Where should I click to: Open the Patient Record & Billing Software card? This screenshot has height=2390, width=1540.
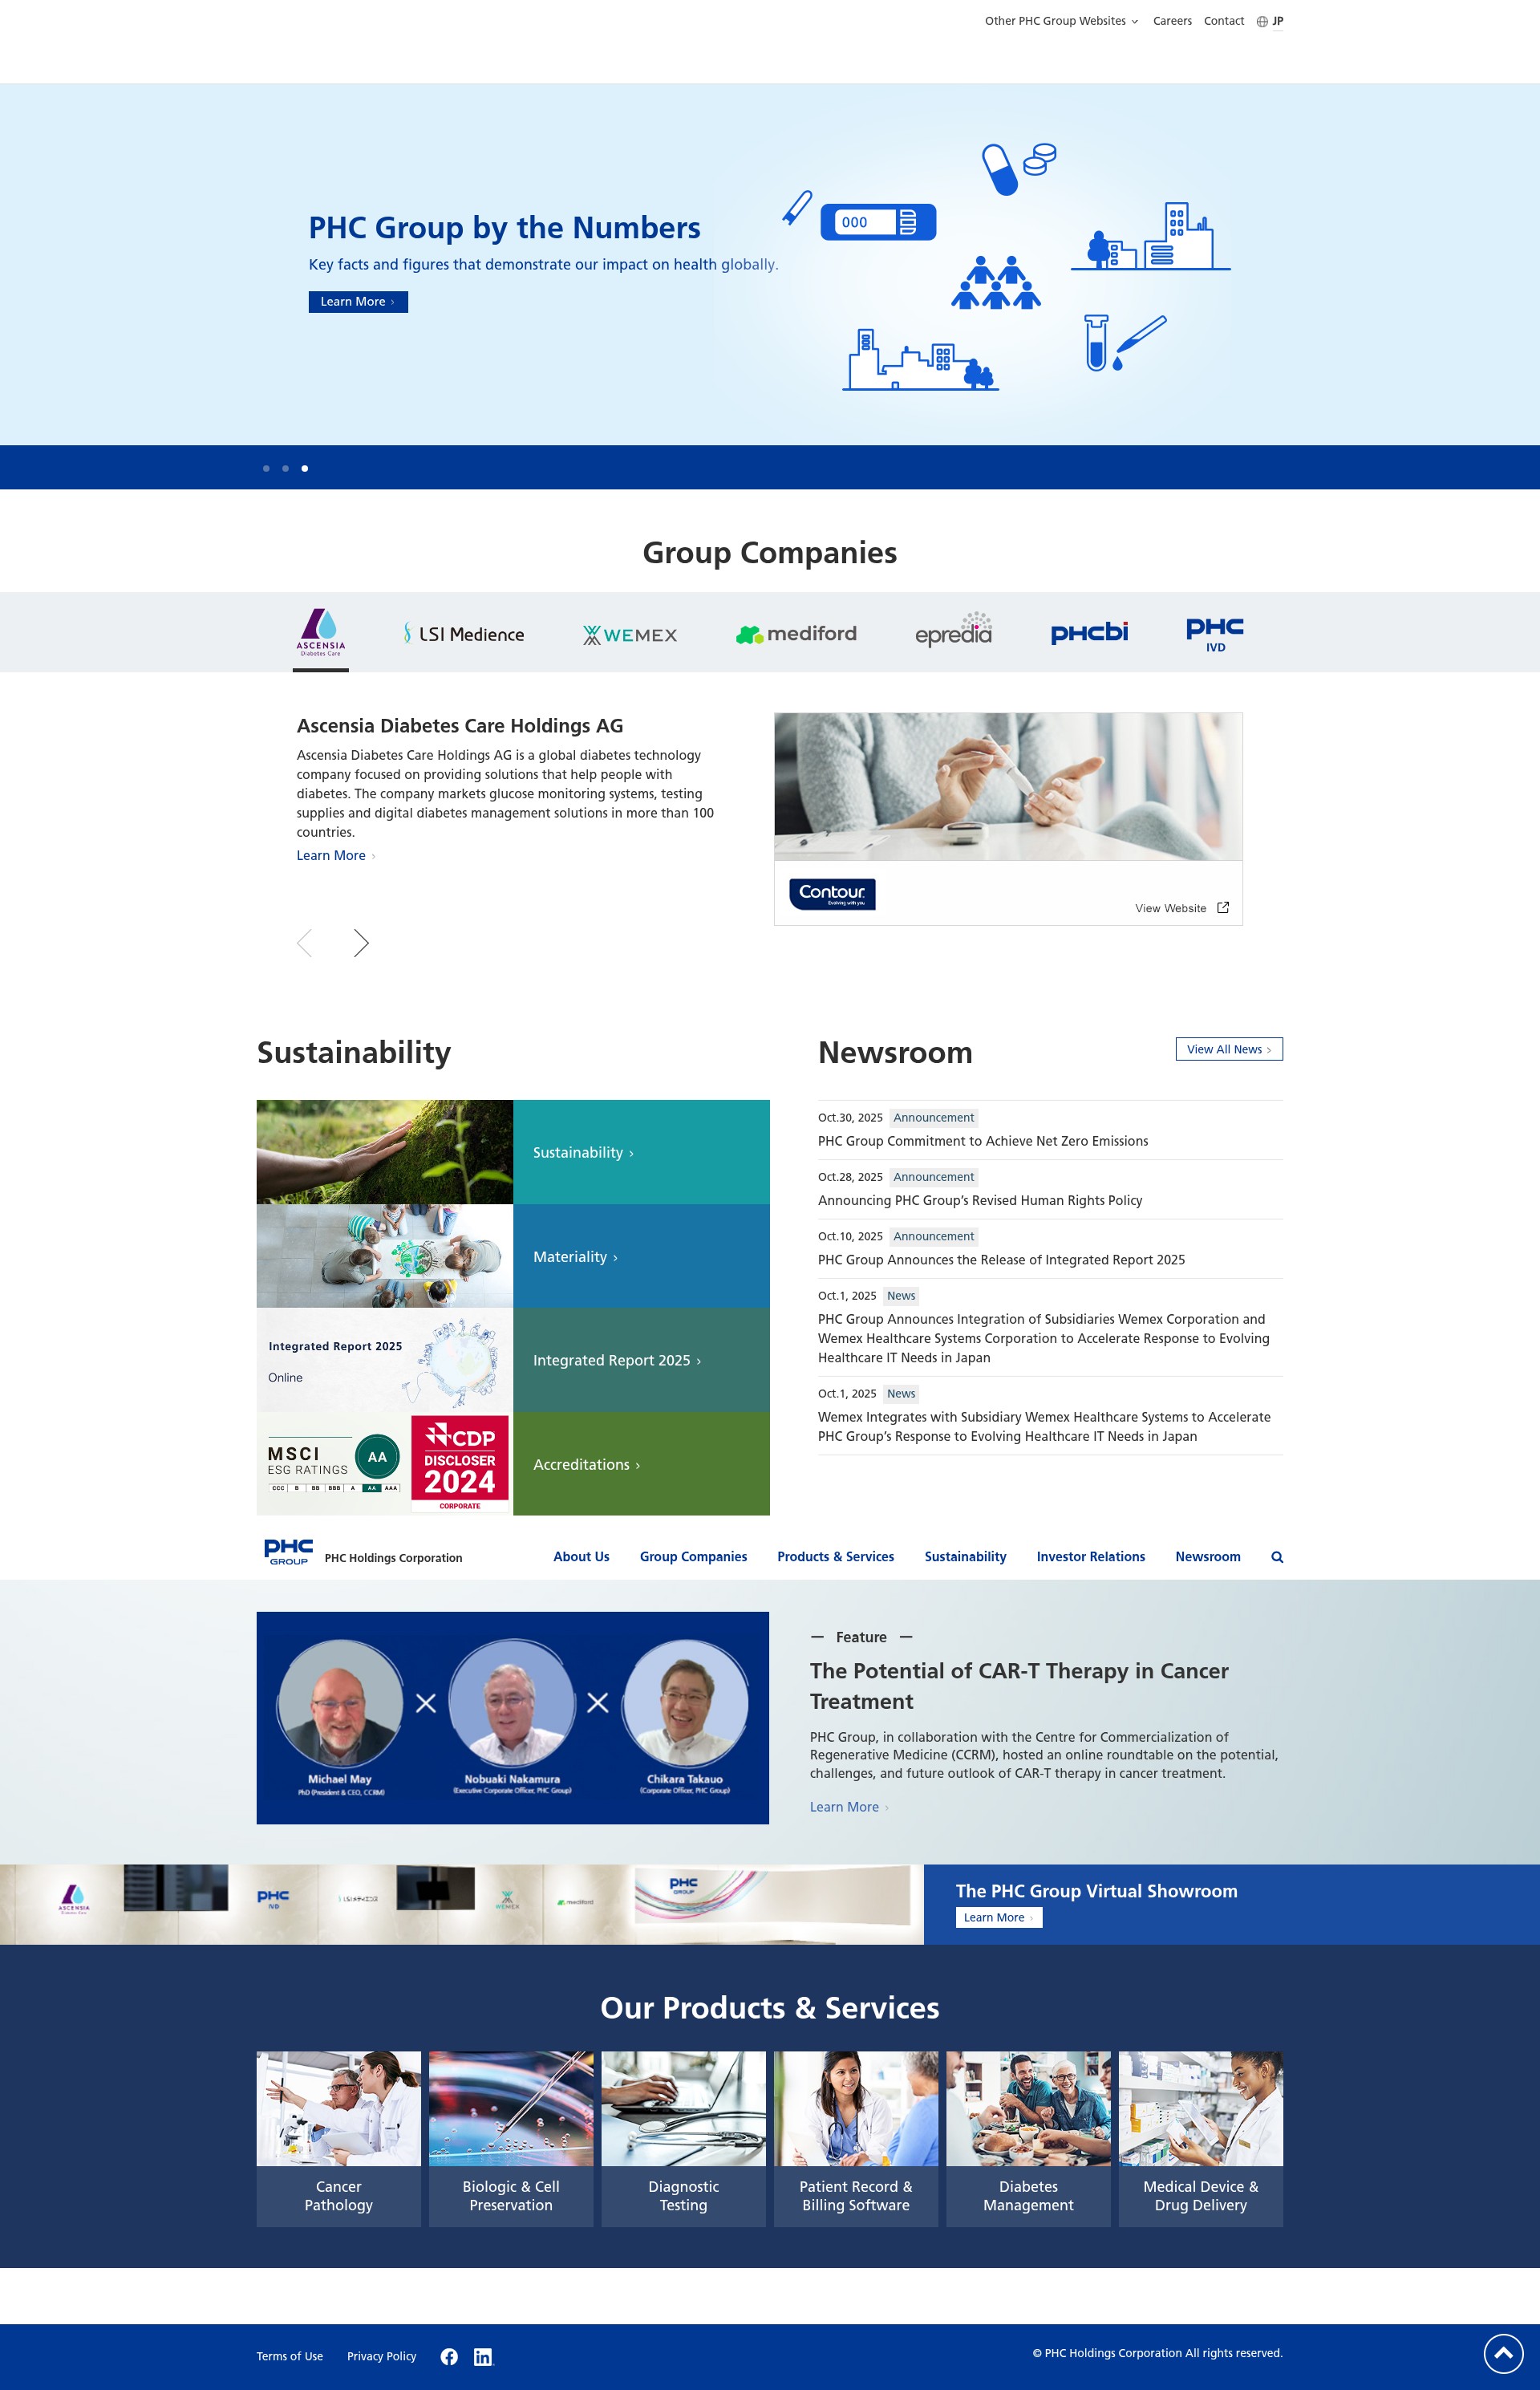click(856, 2139)
